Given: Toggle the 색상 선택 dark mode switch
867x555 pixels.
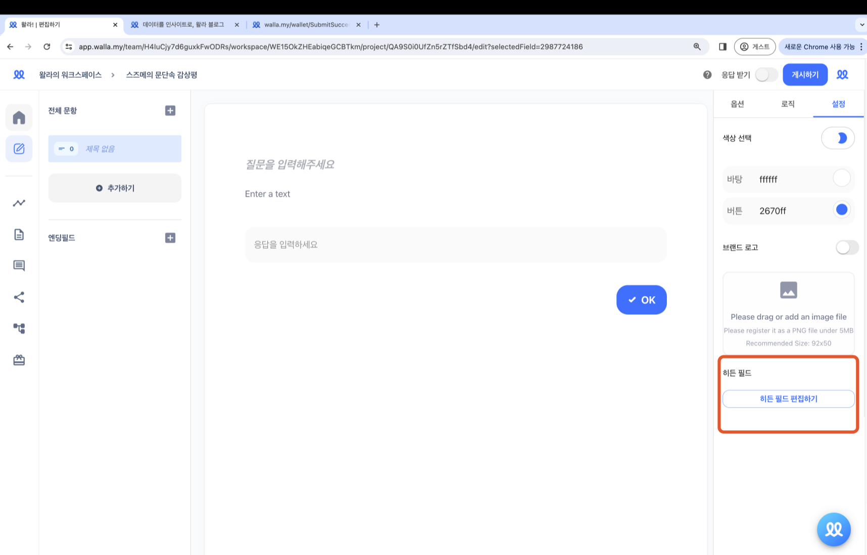Looking at the screenshot, I should point(838,138).
